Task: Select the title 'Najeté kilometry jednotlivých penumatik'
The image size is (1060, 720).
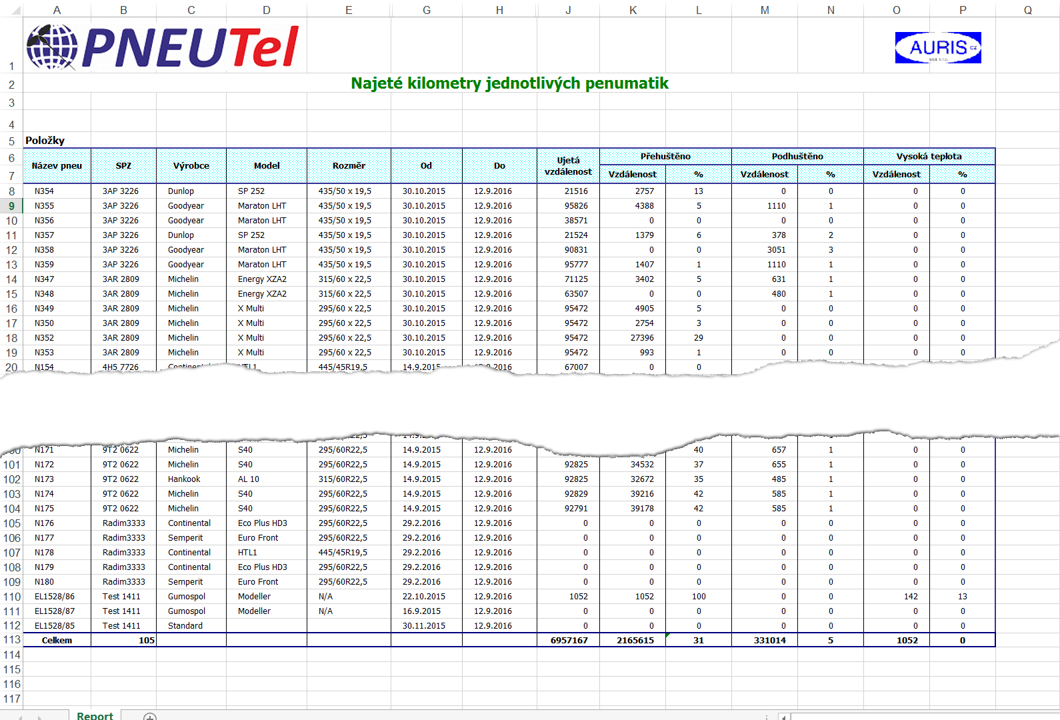Action: click(509, 83)
